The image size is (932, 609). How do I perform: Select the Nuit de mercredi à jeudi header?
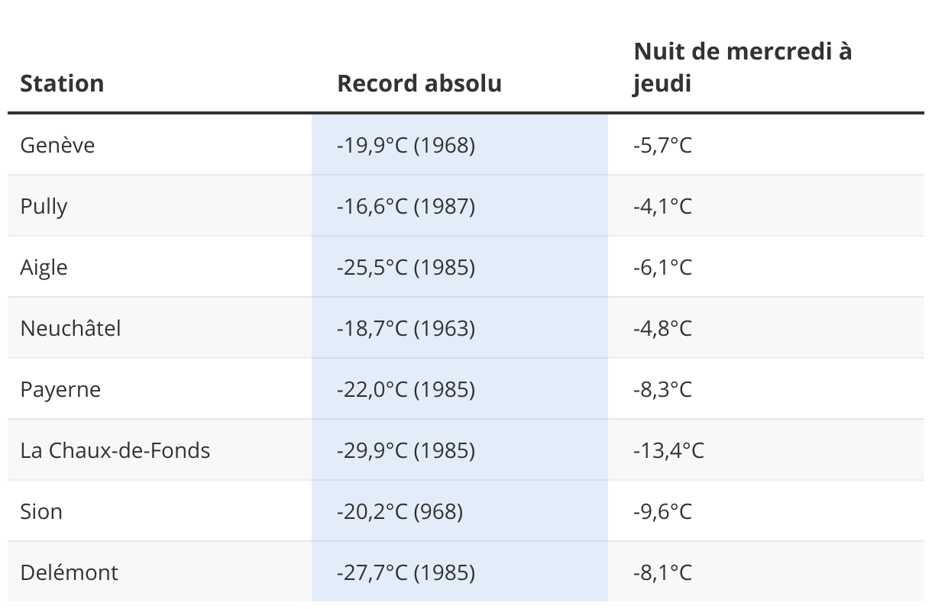[x=743, y=67]
